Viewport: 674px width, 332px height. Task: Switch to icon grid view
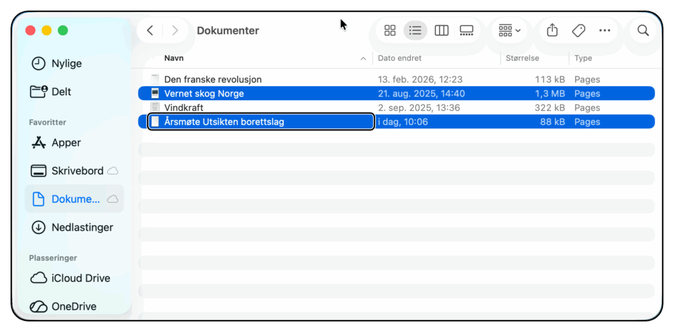pyautogui.click(x=390, y=30)
